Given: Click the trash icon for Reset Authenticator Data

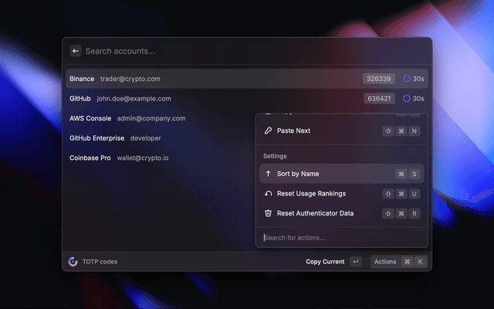Looking at the screenshot, I should [x=268, y=213].
